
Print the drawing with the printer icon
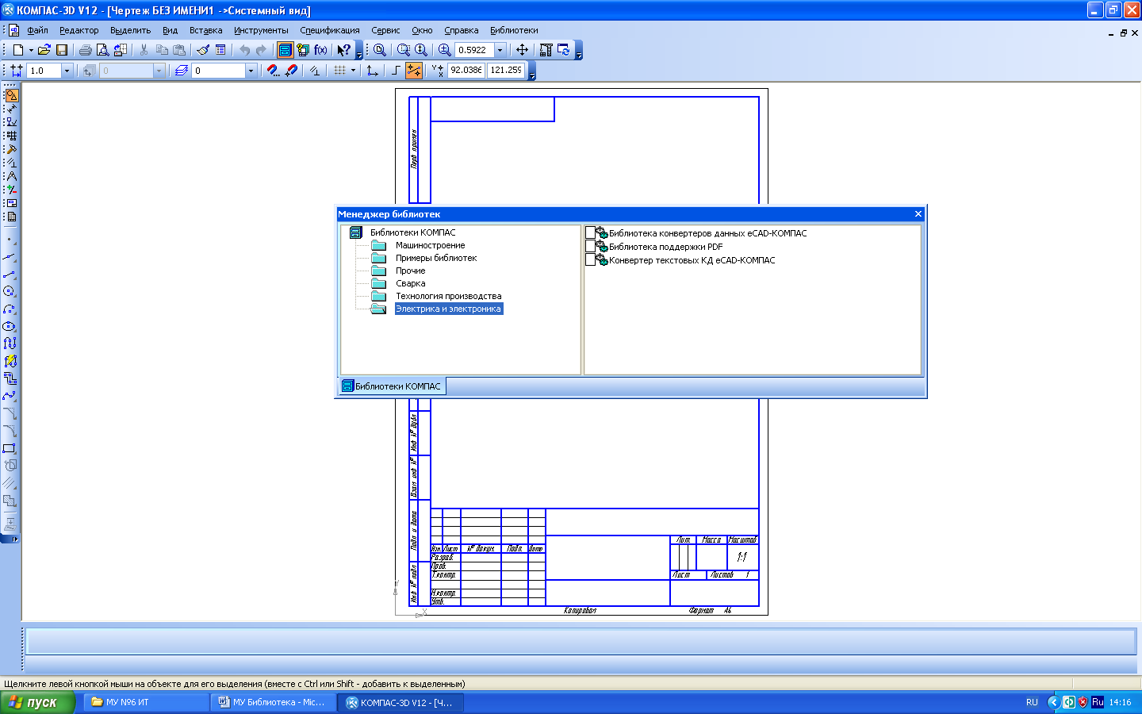pos(85,50)
